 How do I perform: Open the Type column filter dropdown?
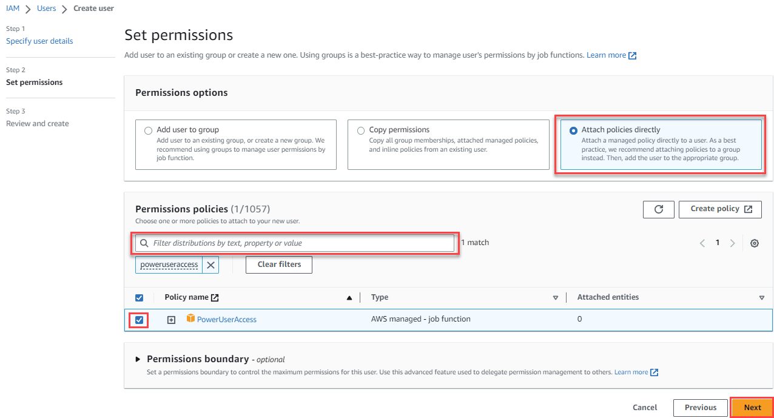pos(555,297)
